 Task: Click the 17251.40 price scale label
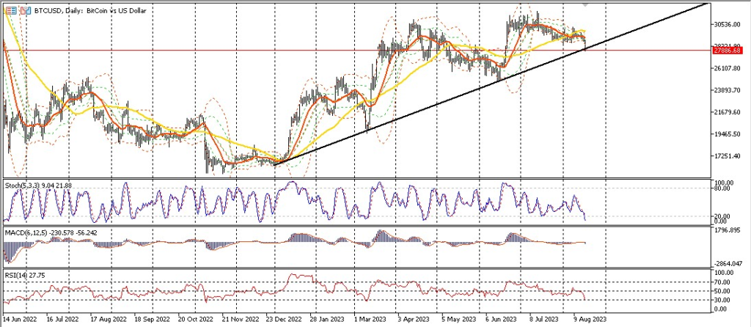click(729, 156)
